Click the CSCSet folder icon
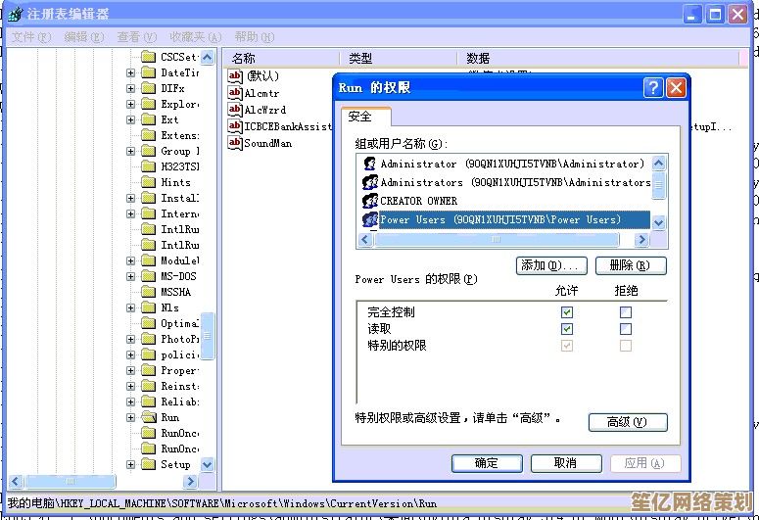The image size is (759, 520). coord(148,57)
